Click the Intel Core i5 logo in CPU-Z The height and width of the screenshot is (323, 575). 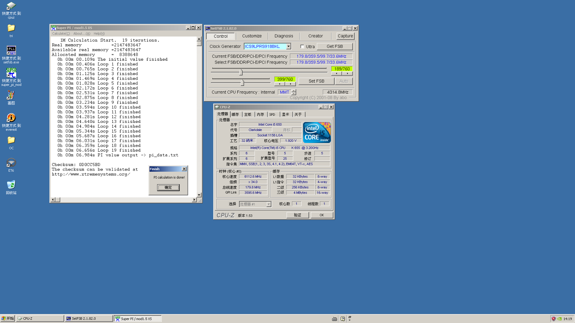[x=317, y=133]
